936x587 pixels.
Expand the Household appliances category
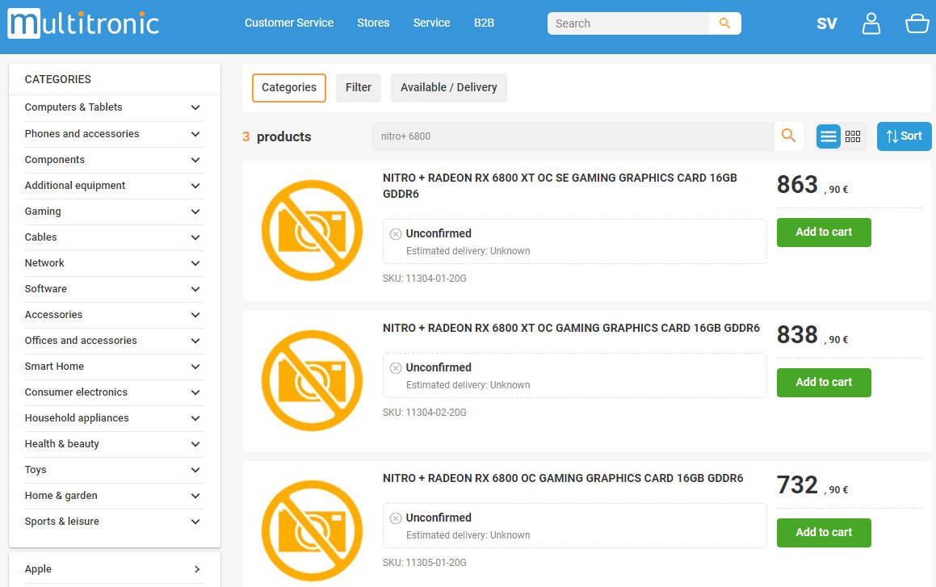click(114, 418)
